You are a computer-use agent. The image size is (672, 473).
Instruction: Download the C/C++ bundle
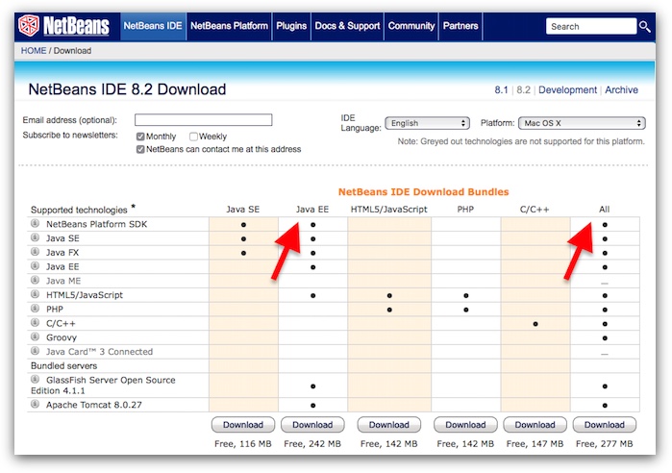535,425
